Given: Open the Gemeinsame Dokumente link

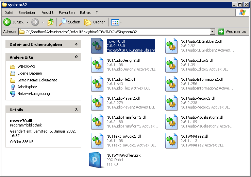Looking at the screenshot, I should (37, 80).
